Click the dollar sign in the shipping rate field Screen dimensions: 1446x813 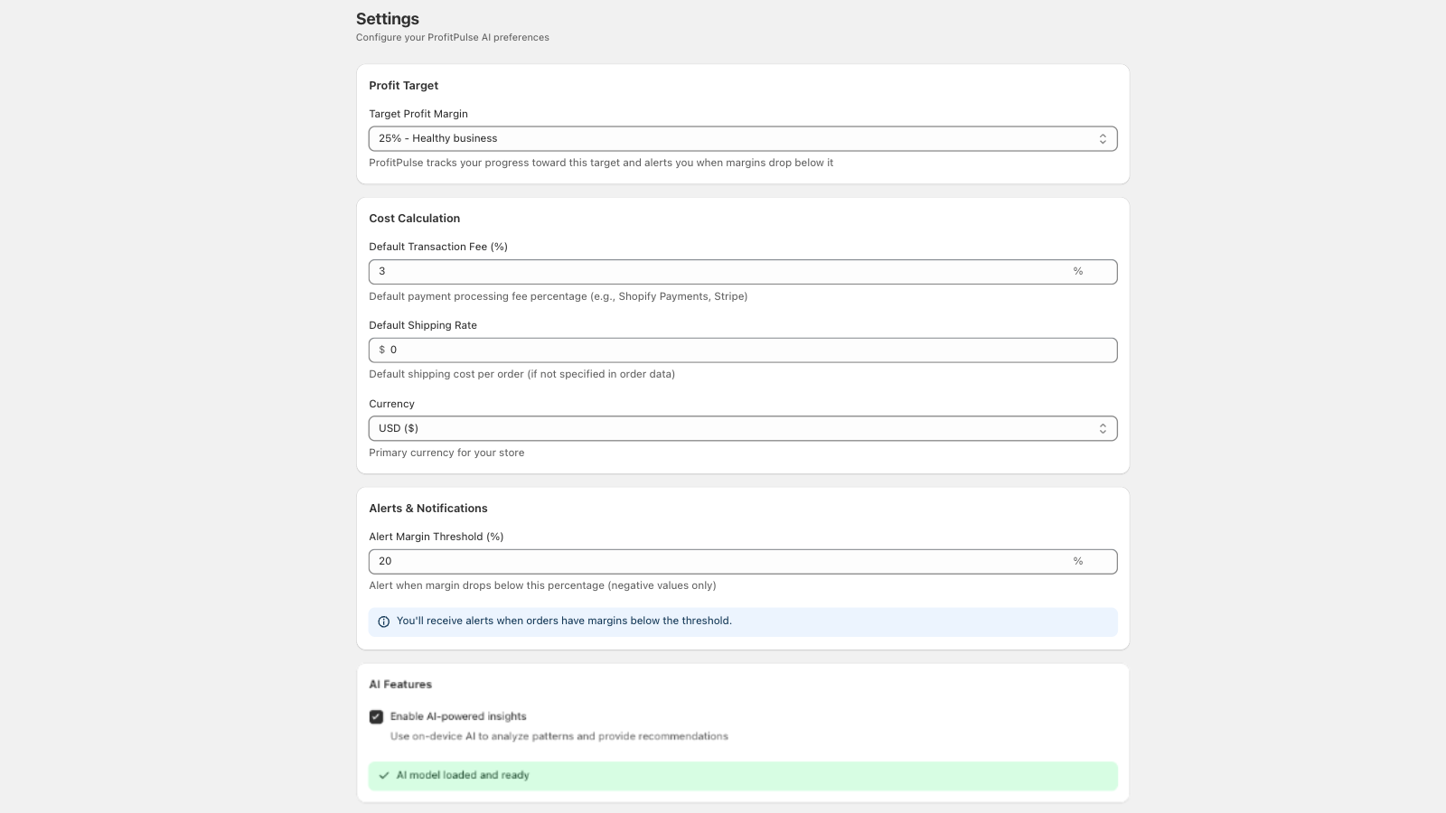[381, 350]
